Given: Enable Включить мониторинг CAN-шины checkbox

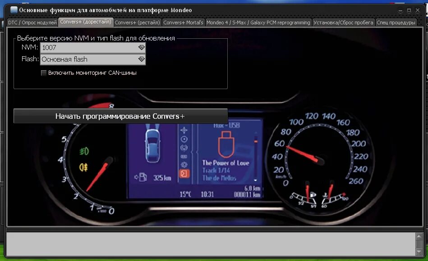Looking at the screenshot, I should pos(44,73).
